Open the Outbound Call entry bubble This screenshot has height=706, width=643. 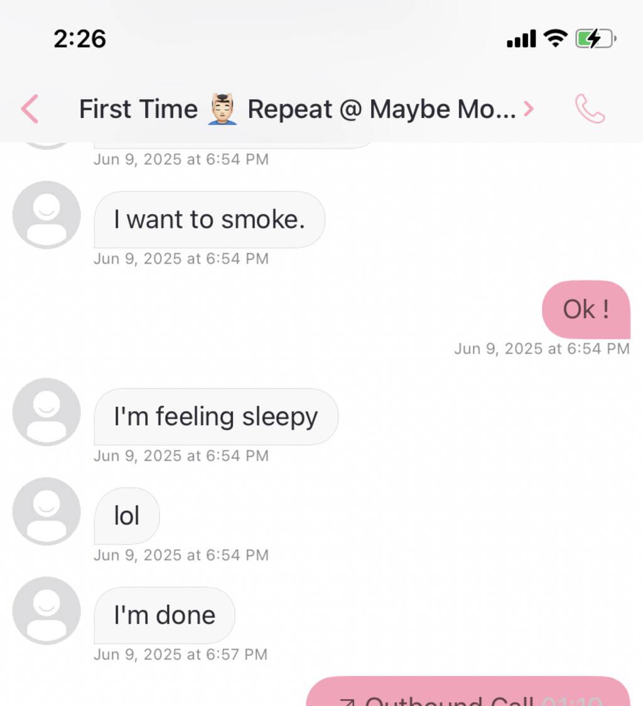(468, 693)
